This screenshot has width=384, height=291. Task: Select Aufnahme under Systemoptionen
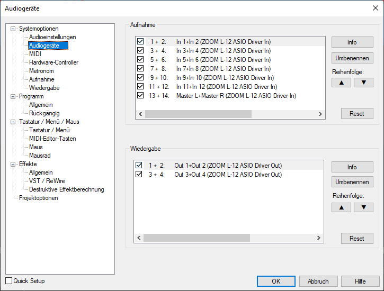42,79
